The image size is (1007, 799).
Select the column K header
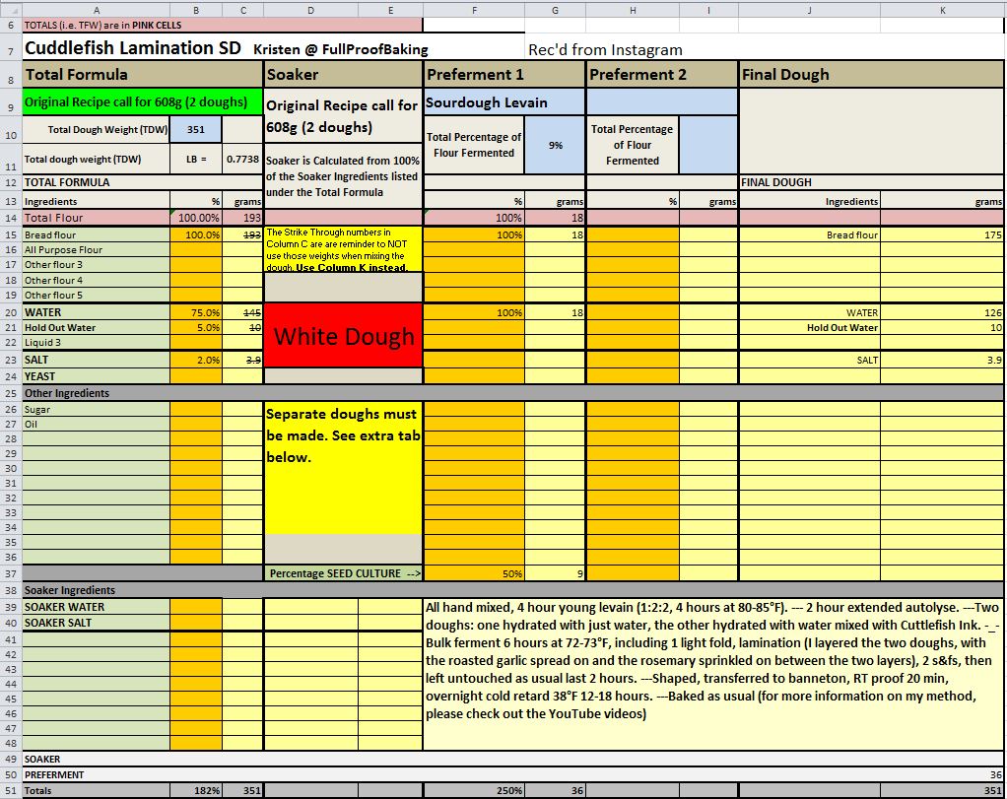tap(942, 9)
